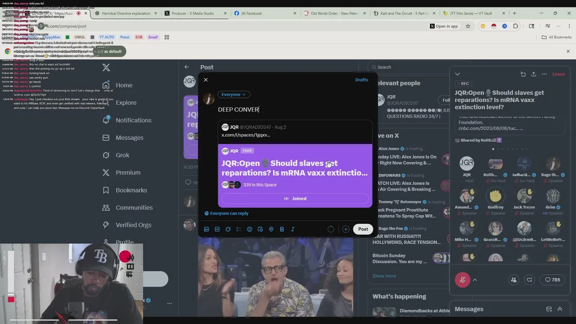
Task: Leave the JQR Space
Action: pos(558,74)
